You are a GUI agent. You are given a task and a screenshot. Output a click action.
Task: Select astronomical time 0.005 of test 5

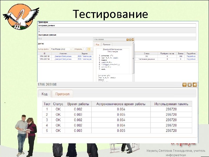tap(121, 131)
